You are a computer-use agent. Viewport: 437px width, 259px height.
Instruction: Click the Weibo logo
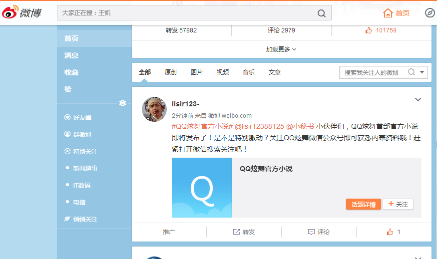tap(22, 12)
